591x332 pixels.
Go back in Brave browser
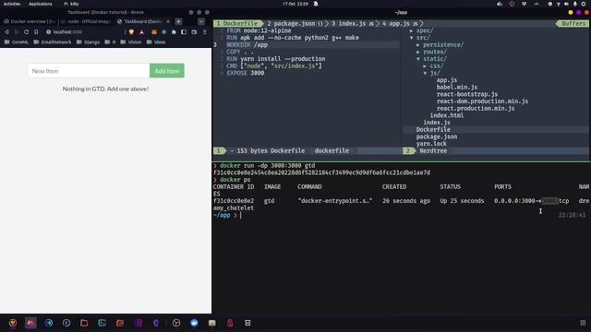pyautogui.click(x=6, y=32)
